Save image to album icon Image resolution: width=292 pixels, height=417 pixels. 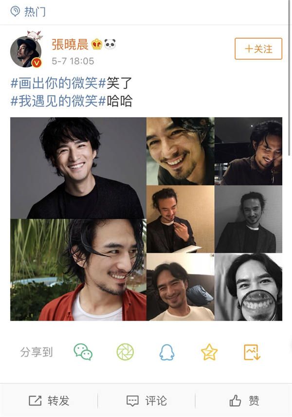(x=252, y=352)
